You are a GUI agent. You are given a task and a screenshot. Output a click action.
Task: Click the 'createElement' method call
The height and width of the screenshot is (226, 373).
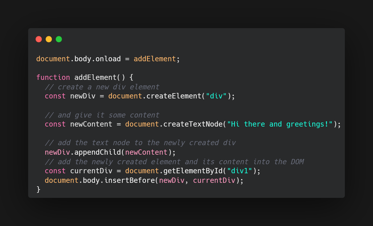pyautogui.click(x=174, y=96)
